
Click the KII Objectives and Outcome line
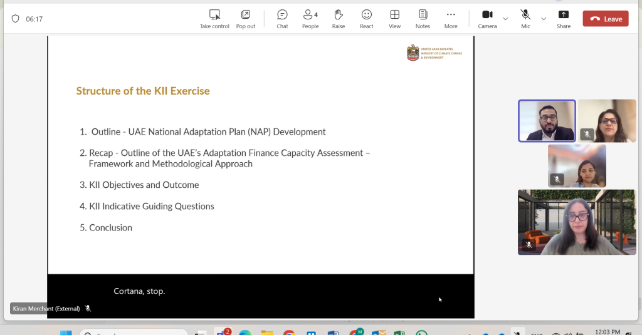[139, 185]
